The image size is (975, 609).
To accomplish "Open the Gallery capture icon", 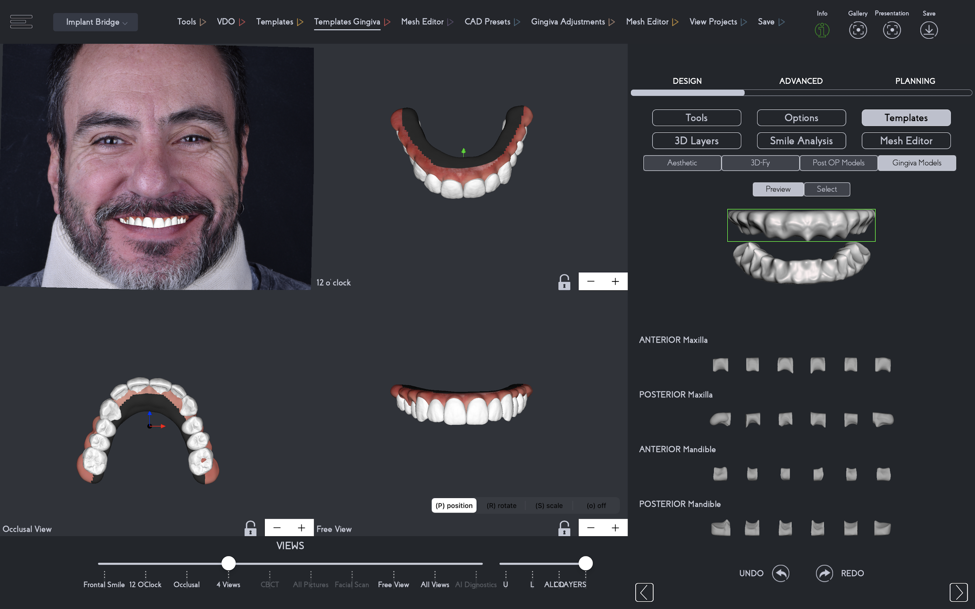I will 858,30.
